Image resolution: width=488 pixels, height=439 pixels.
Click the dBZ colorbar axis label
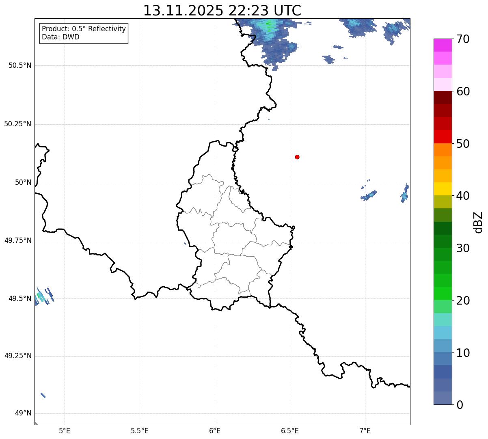[x=478, y=222]
